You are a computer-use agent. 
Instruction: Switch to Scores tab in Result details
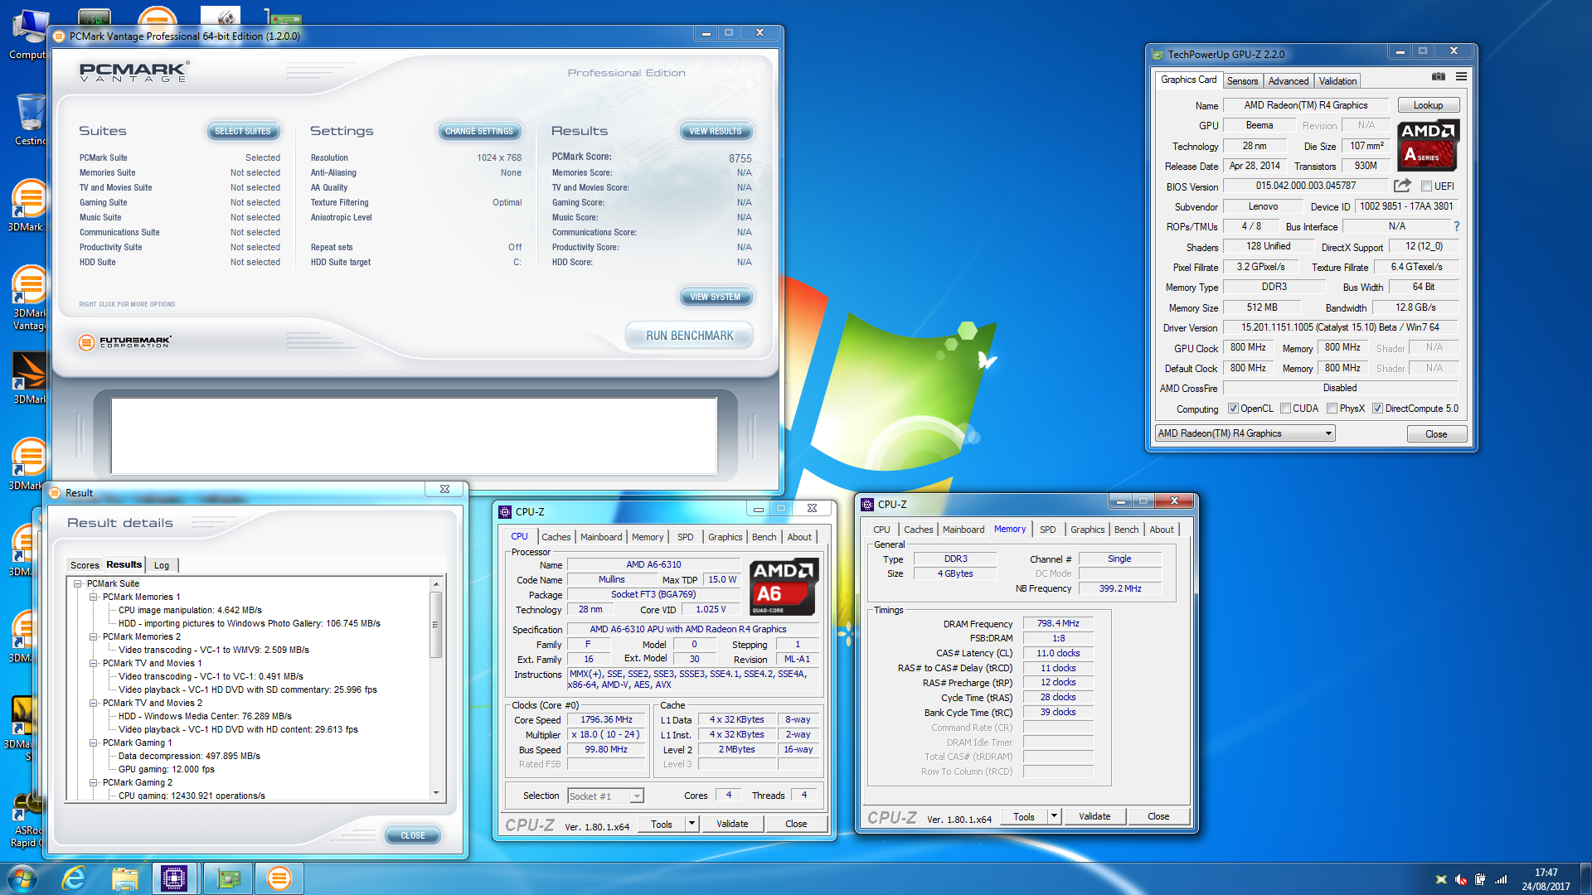click(x=85, y=565)
